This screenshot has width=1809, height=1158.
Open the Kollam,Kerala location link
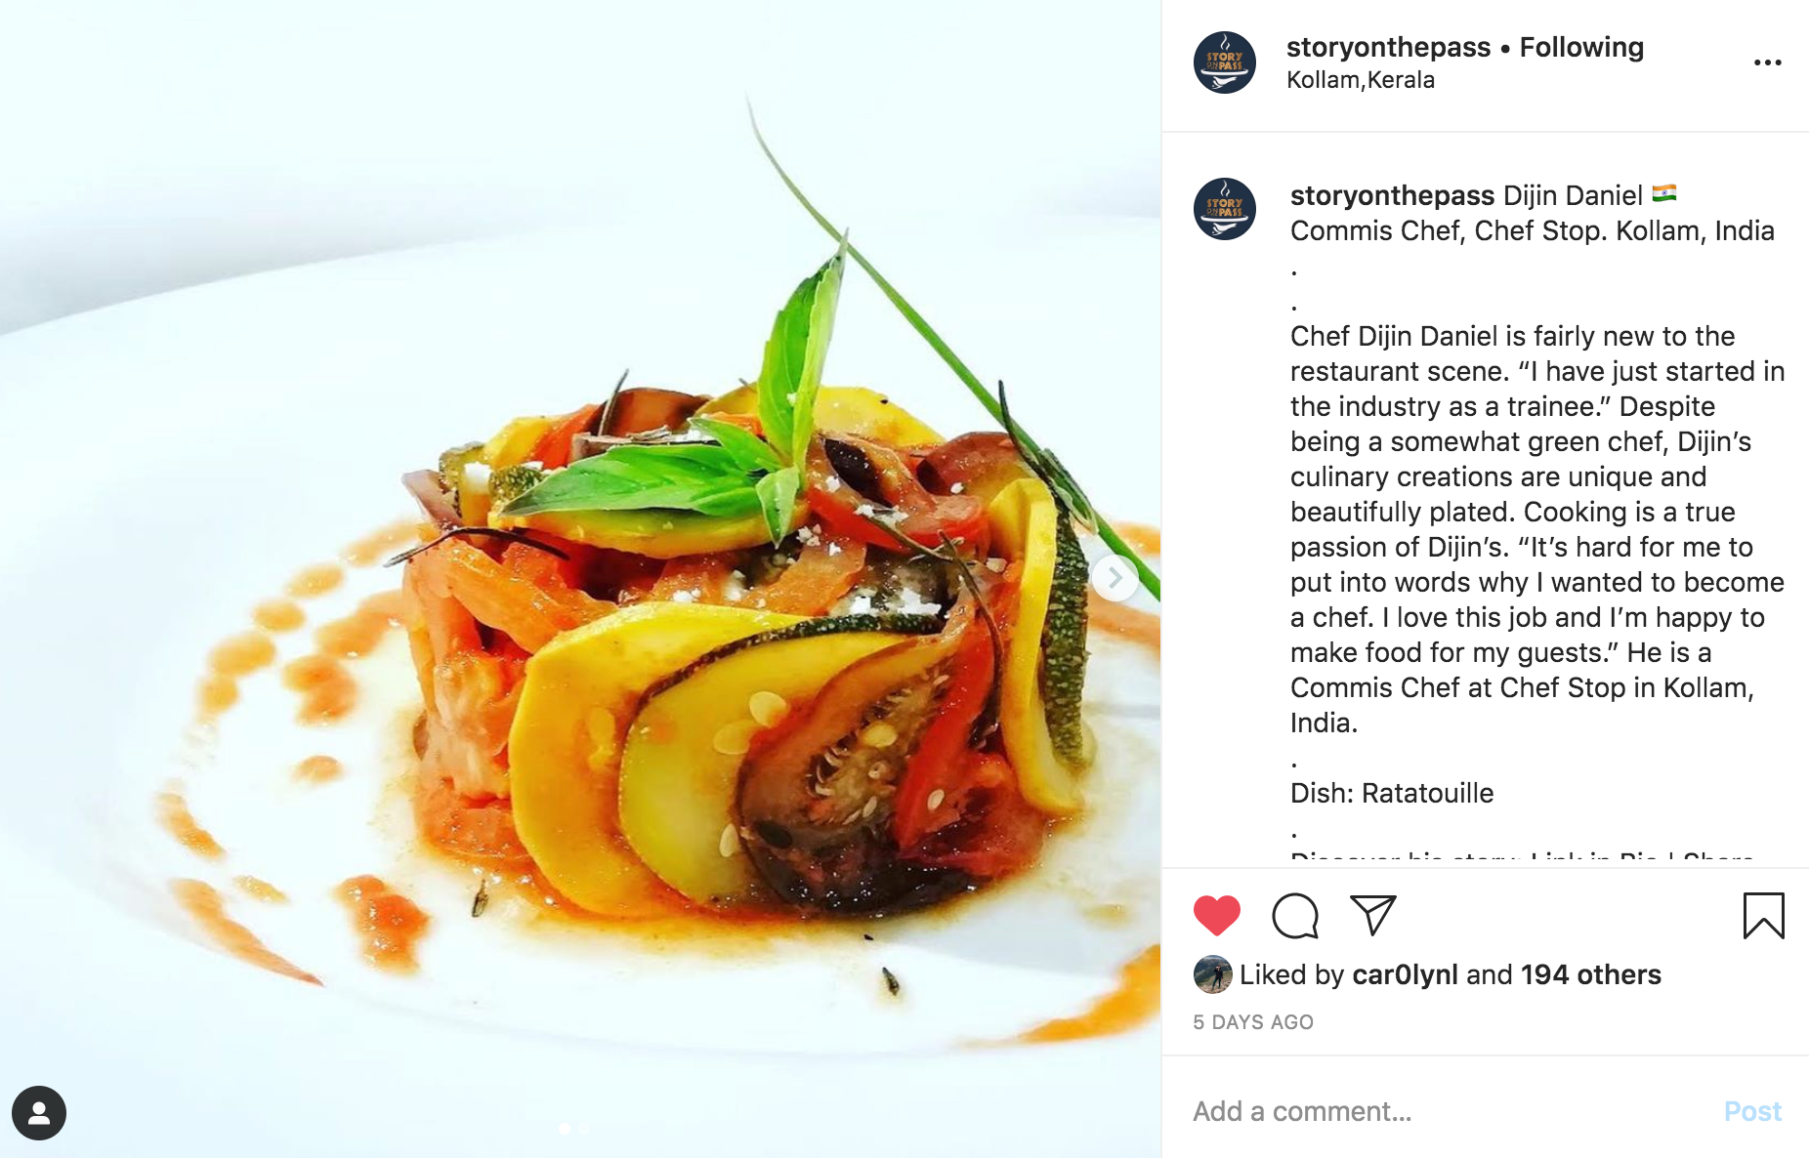coord(1361,80)
